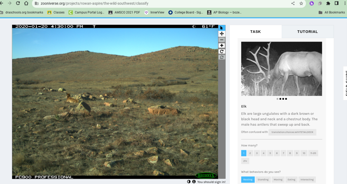Image resolution: width=347 pixels, height=184 pixels.
Task: Reset the image view
Action: pyautogui.click(x=222, y=57)
